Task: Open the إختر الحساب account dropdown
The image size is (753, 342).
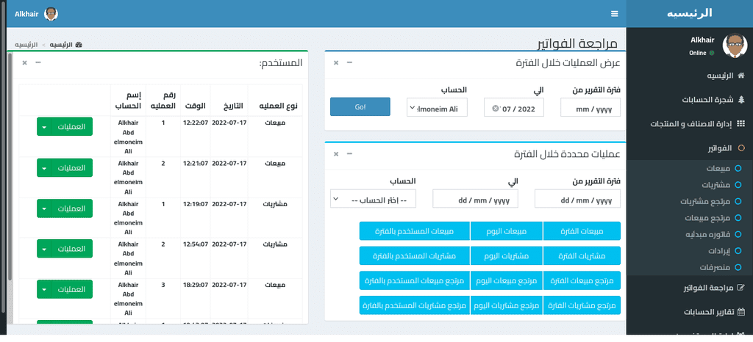Action: coord(373,199)
